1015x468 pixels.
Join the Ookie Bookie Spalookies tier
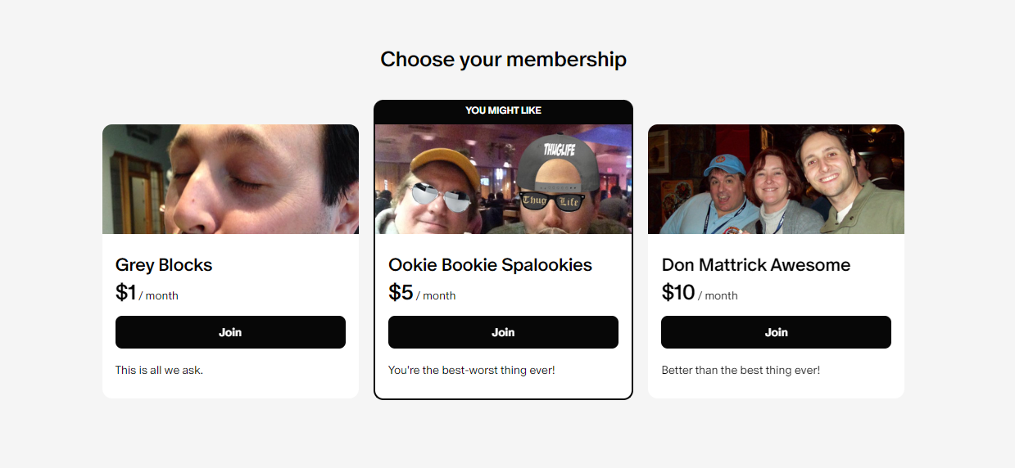(x=503, y=332)
